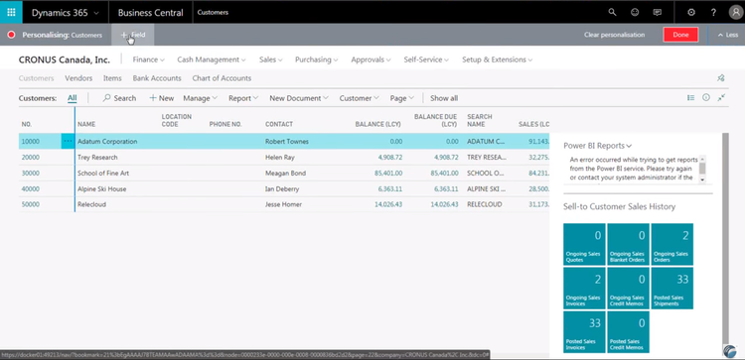Open Ongoing Sales Orders tile
745x360 pixels.
(671, 244)
